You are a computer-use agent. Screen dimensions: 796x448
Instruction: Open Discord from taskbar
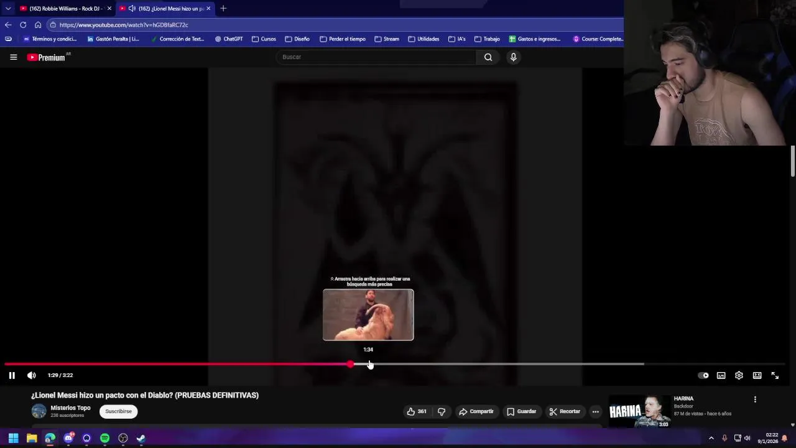pyautogui.click(x=68, y=438)
